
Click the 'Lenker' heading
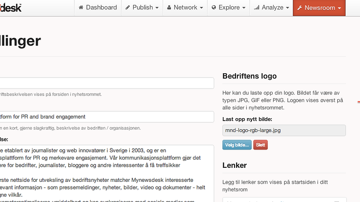[x=235, y=165]
